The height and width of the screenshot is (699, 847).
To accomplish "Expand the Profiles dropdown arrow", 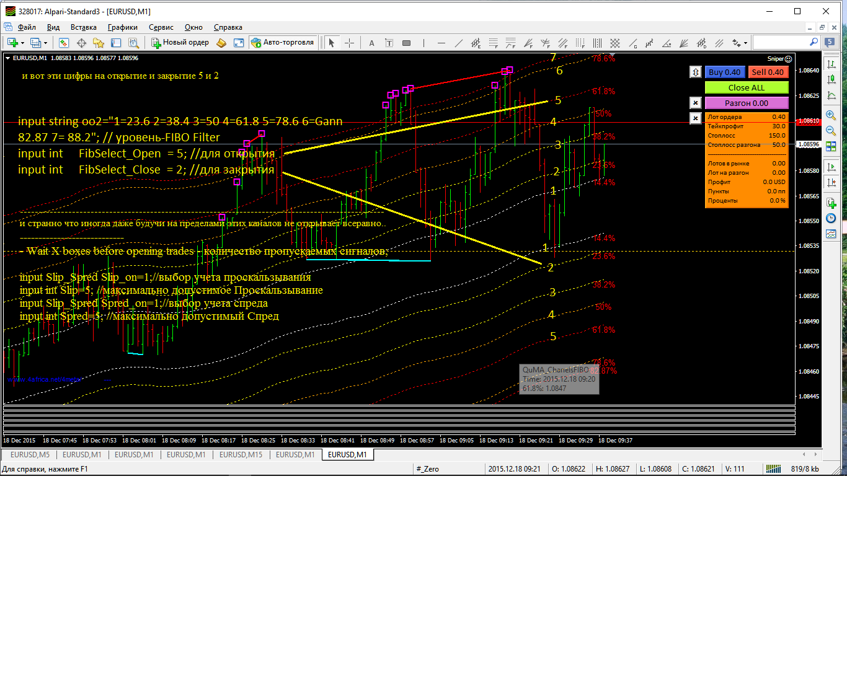I will pyautogui.click(x=45, y=43).
